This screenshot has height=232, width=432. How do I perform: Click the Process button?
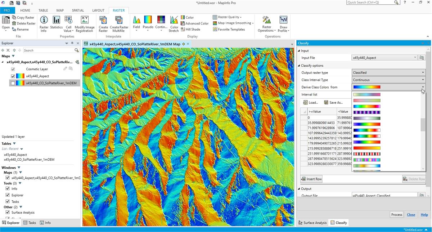397,215
